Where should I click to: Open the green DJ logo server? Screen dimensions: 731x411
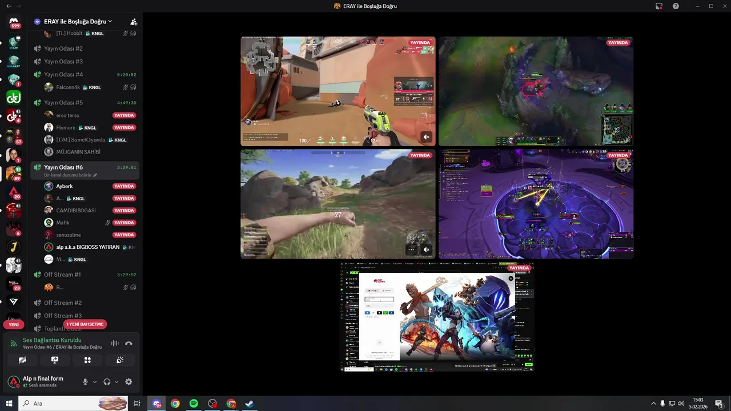14,98
